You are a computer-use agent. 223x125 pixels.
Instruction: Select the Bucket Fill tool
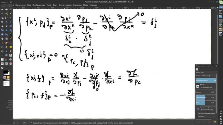[2, 39]
